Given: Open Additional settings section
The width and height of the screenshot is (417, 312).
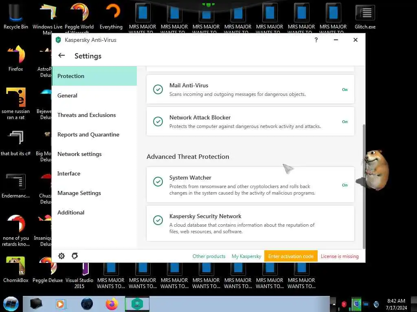Looking at the screenshot, I should pos(94,212).
